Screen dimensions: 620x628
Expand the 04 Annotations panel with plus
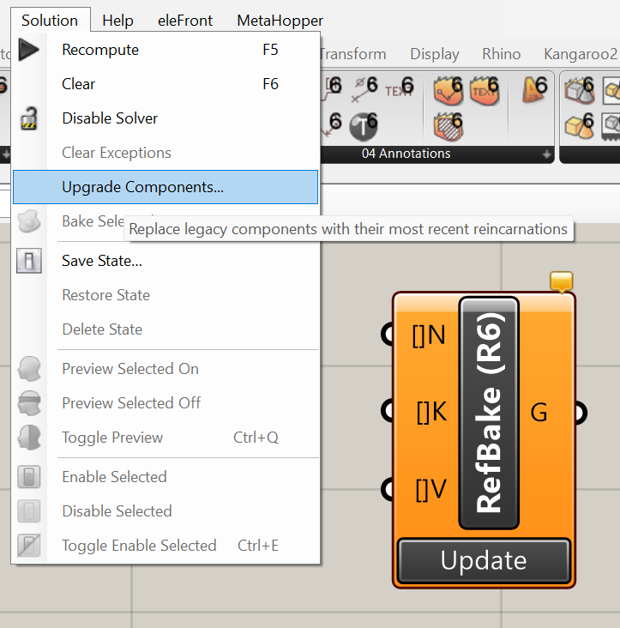pos(546,154)
